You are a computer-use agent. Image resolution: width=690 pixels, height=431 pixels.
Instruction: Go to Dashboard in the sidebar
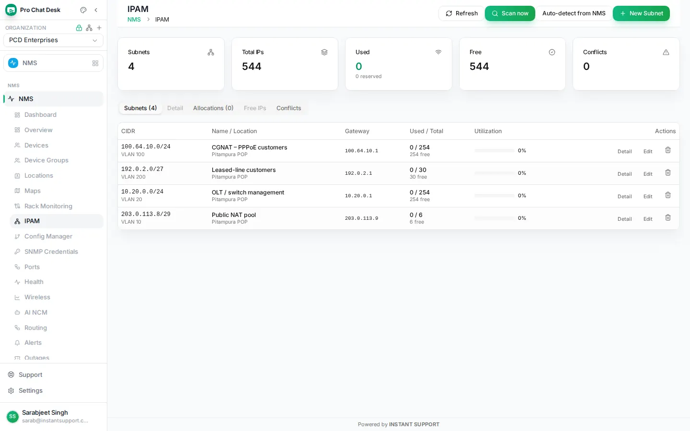point(57,115)
